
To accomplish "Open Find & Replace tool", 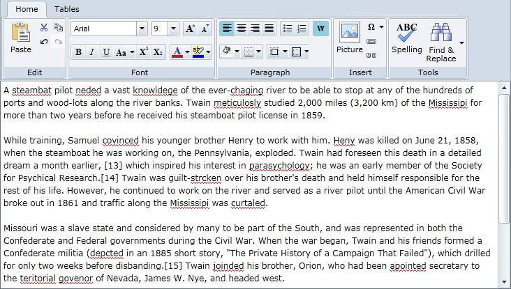I will (441, 42).
